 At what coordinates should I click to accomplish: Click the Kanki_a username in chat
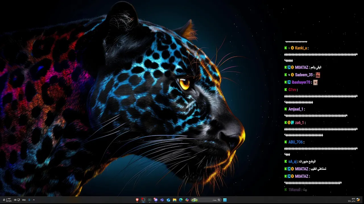[301, 48]
